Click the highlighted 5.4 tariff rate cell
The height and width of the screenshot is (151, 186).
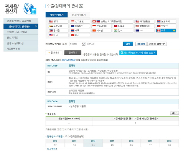[93, 145]
